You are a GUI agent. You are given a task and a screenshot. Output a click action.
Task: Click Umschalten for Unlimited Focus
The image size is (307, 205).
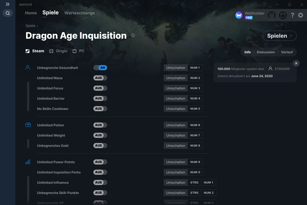coord(176,88)
